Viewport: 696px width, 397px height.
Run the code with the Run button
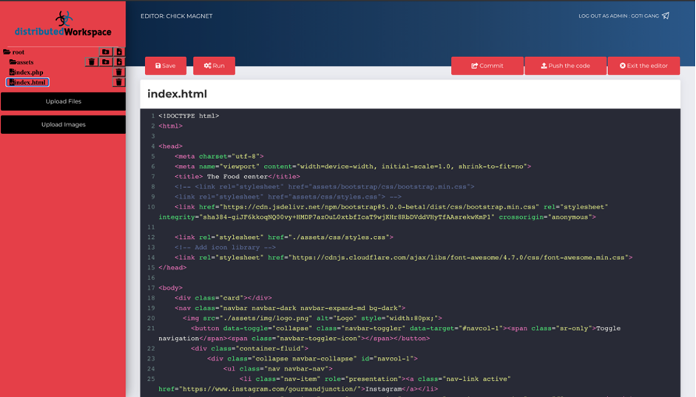pos(214,66)
